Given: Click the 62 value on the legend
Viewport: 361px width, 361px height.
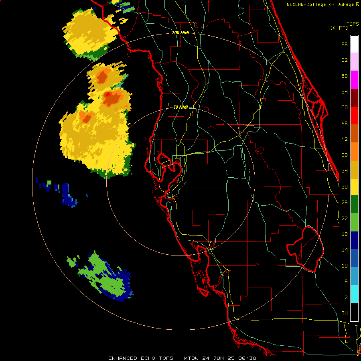Looking at the screenshot, I should [345, 60].
